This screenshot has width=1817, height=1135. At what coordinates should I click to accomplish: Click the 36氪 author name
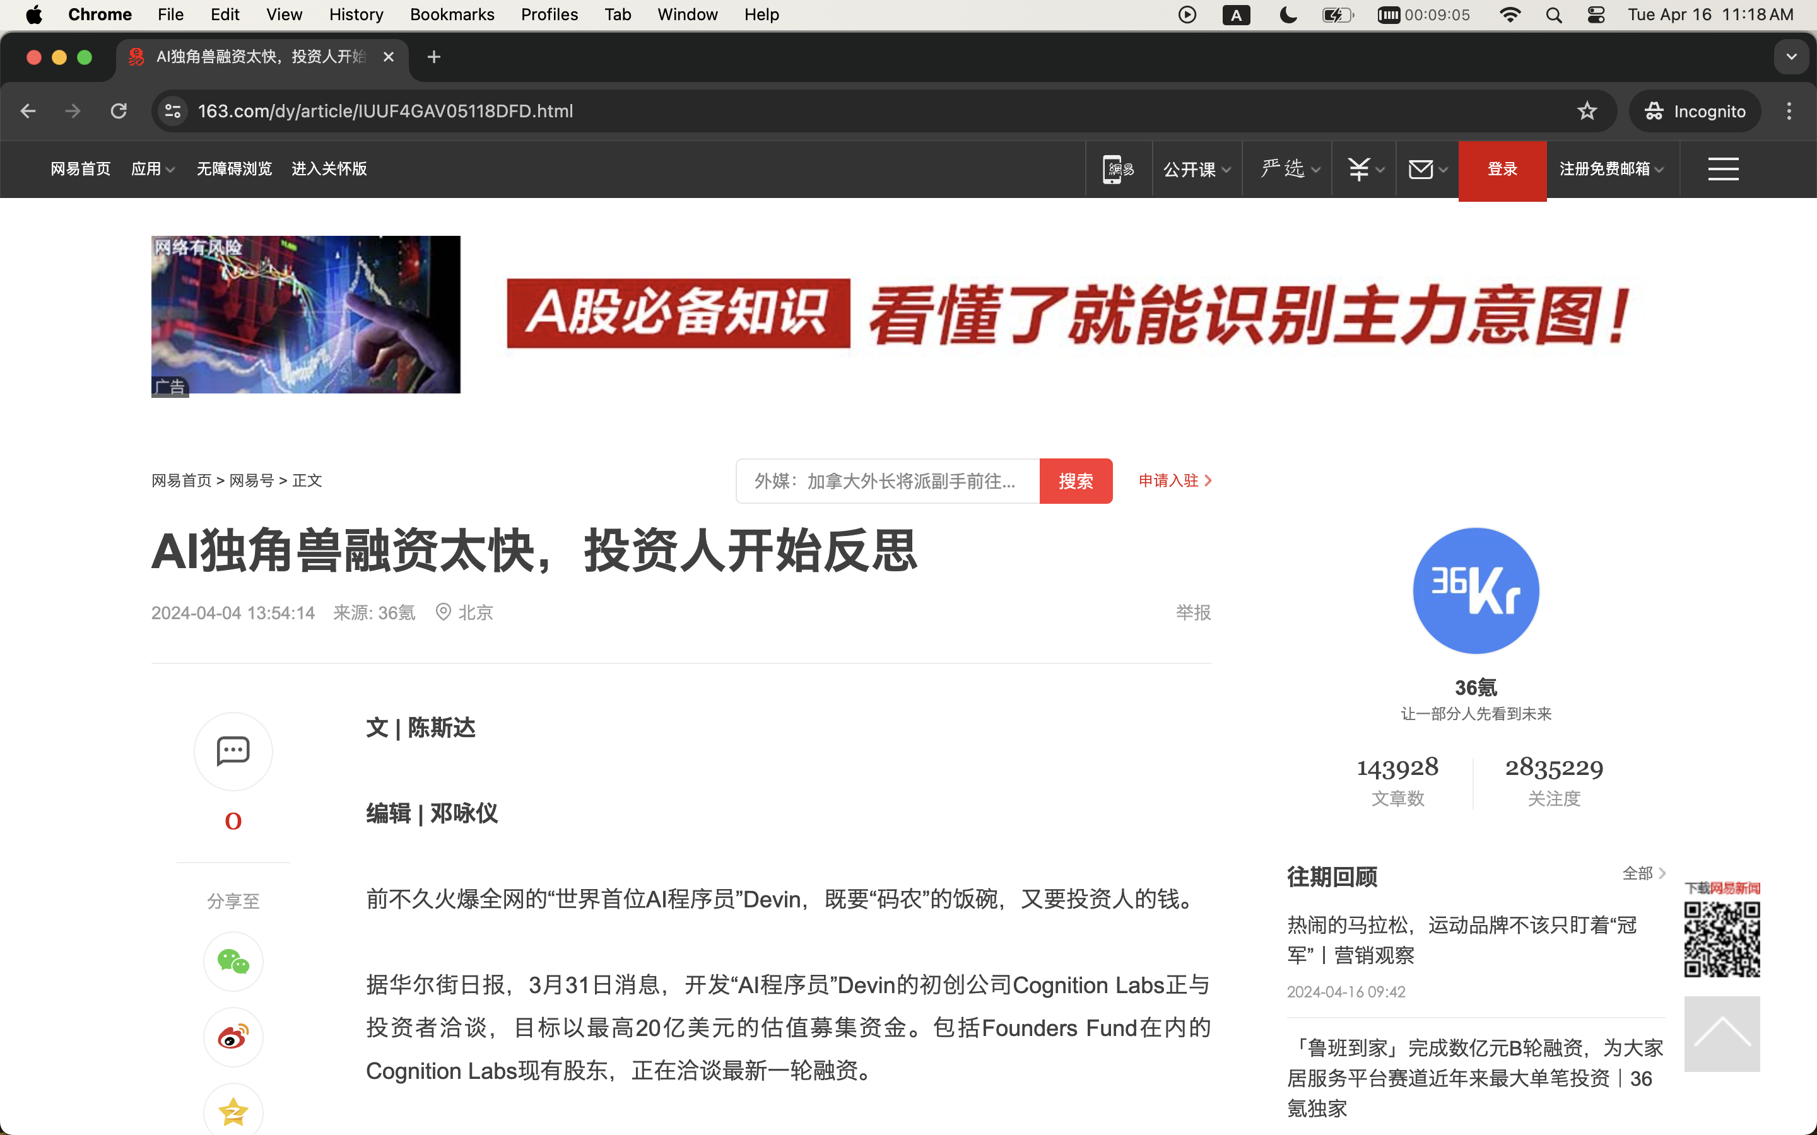tap(1476, 687)
